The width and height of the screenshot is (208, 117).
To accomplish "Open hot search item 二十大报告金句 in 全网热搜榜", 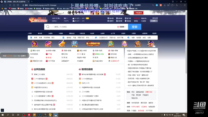I will (x=40, y=79).
